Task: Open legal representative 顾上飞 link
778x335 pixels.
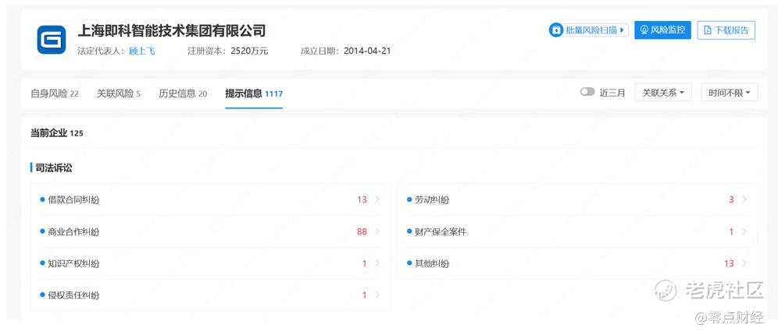Action: (x=142, y=51)
